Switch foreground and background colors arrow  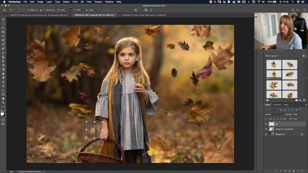(4, 111)
